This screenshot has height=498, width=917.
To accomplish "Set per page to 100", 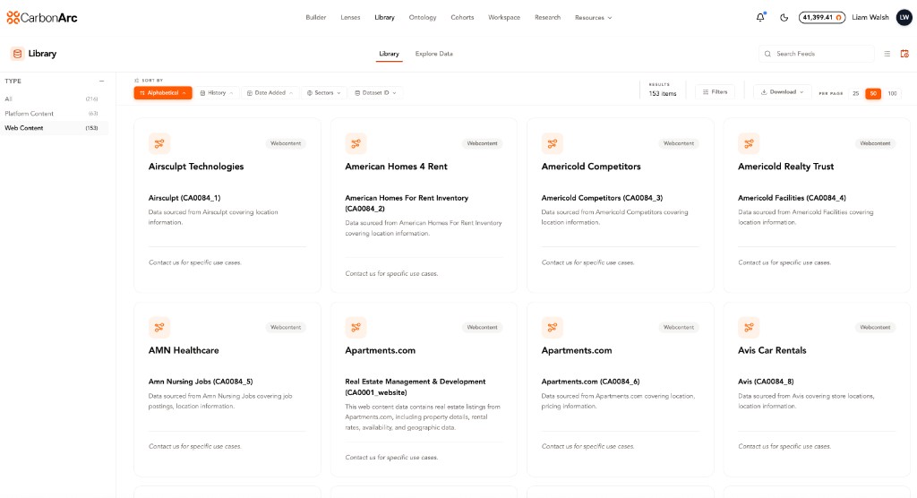I will click(893, 94).
